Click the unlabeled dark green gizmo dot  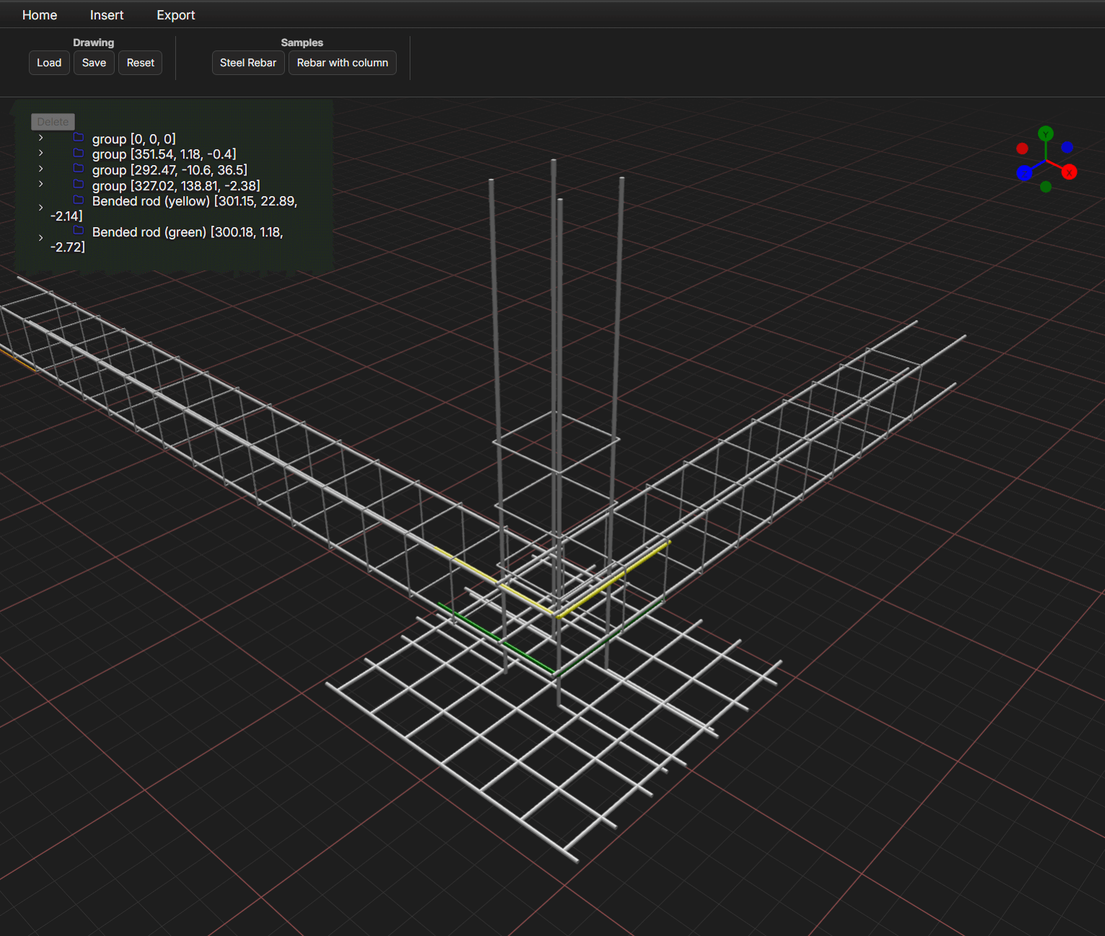click(x=1046, y=187)
